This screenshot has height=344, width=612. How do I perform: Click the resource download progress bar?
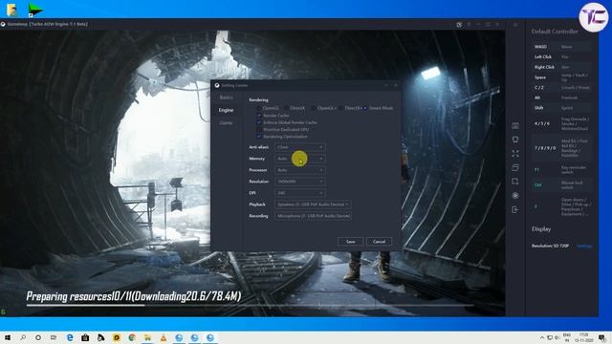tap(250, 306)
